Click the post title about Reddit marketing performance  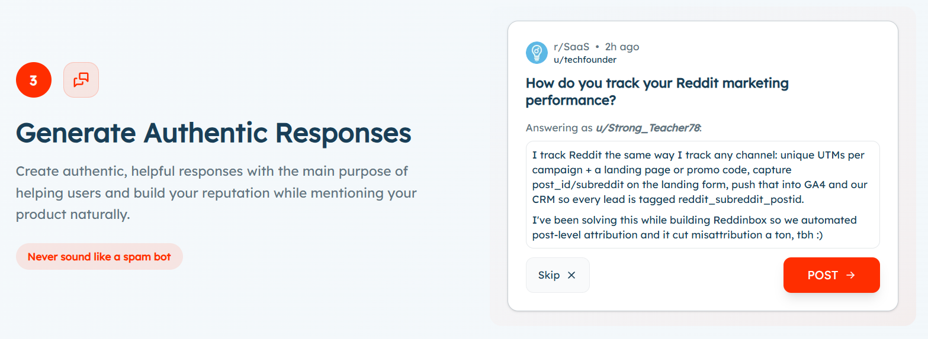click(657, 92)
